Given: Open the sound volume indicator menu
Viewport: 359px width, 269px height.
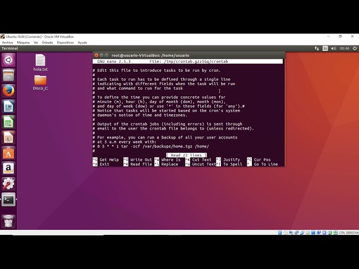Looking at the screenshot, I should (x=334, y=49).
